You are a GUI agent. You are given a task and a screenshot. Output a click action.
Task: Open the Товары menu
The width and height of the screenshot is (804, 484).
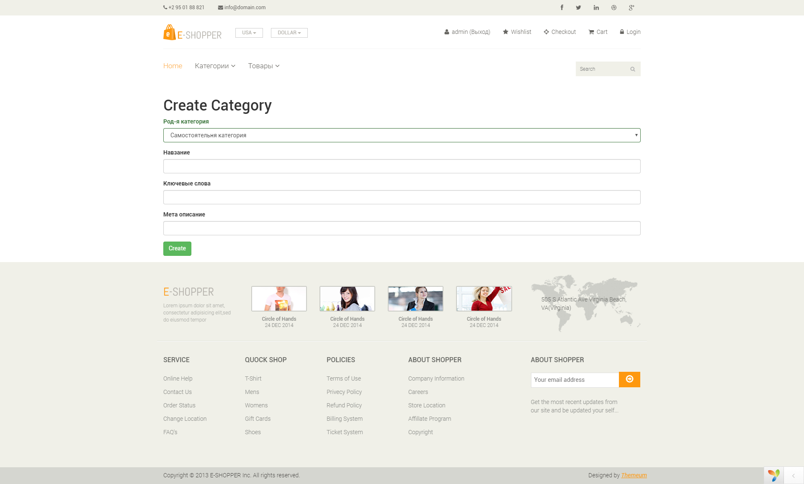click(263, 66)
